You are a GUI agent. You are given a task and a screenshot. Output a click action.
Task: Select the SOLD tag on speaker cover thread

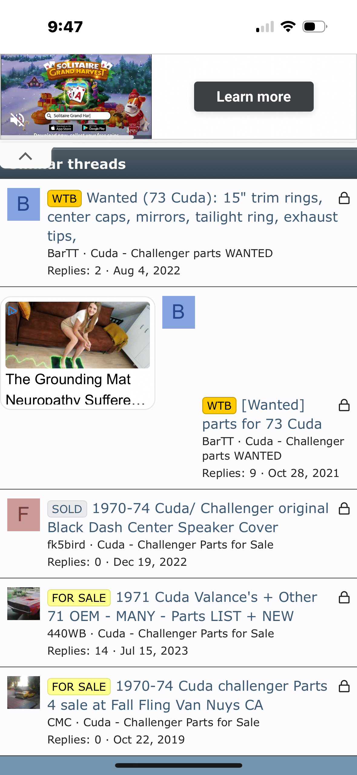(x=67, y=509)
